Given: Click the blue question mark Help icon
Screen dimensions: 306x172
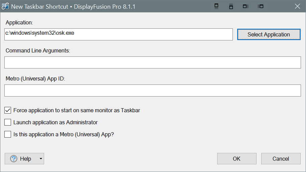Looking at the screenshot, I should pos(14,159).
